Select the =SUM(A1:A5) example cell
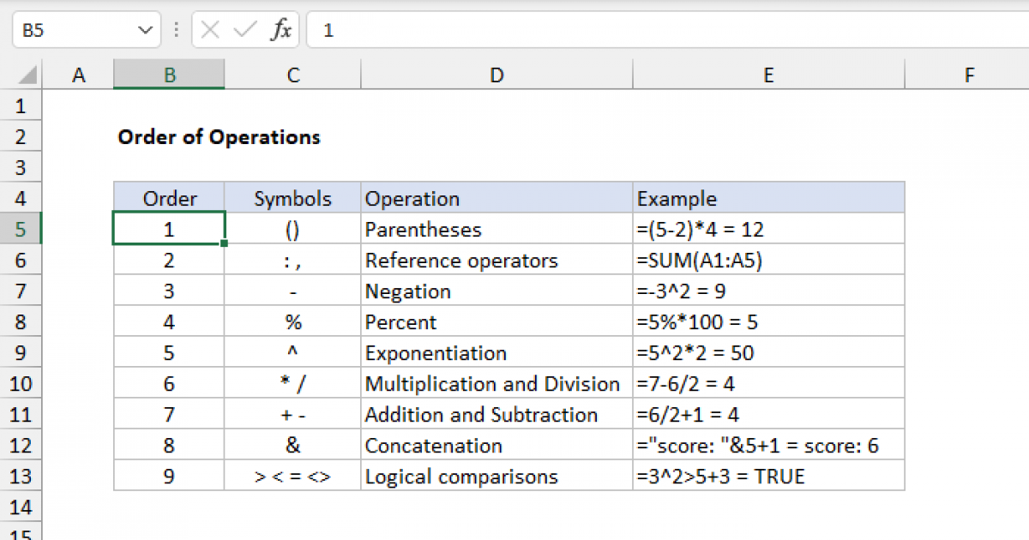1029x540 pixels. click(768, 261)
